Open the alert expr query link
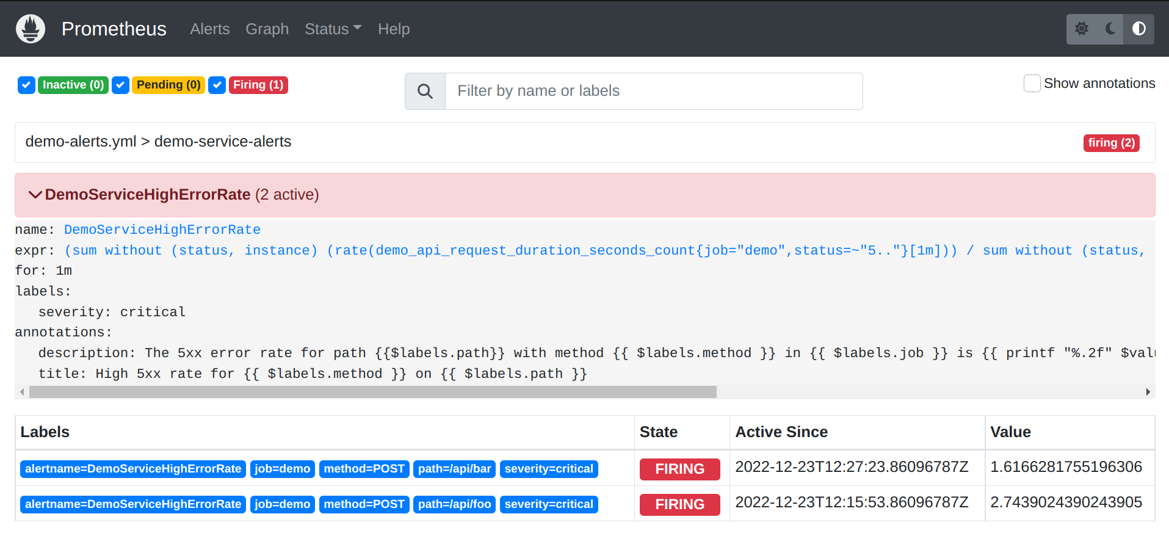Viewport: 1169px width, 536px height. coord(604,250)
